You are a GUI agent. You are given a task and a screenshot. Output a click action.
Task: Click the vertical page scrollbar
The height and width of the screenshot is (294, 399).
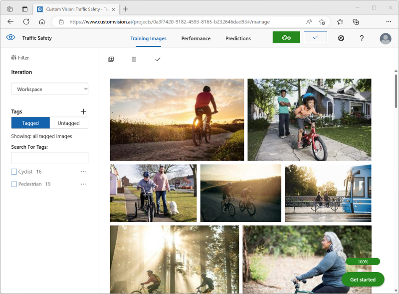(x=396, y=91)
